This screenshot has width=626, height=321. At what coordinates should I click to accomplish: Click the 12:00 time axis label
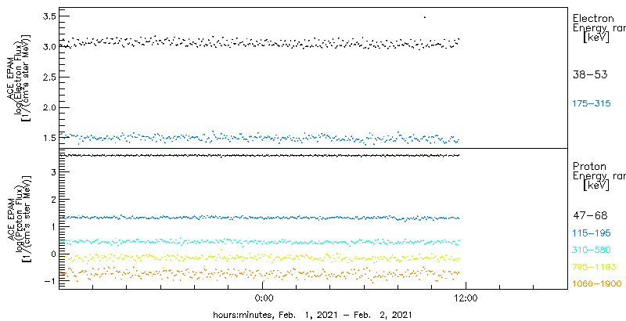pos(466,298)
